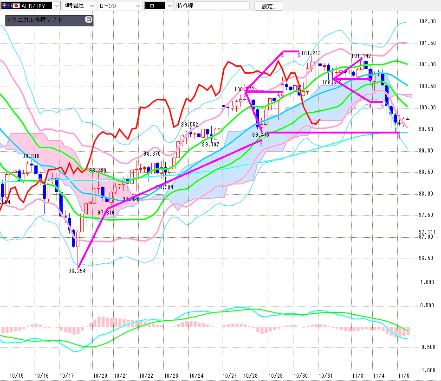The height and width of the screenshot is (381, 441).
Task: Select the 101.142 peak price label
Action: (x=360, y=56)
